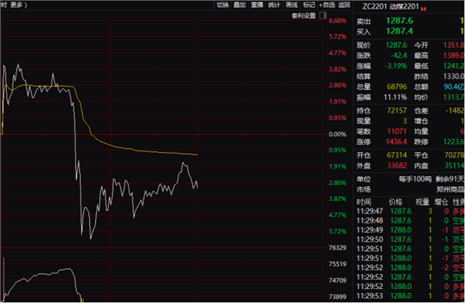Click the 涨幅 value -3.19%
465x303 pixels.
(395, 66)
